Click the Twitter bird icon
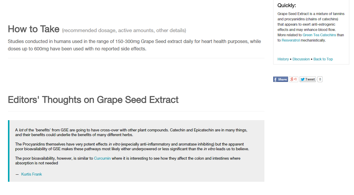 coord(302,79)
